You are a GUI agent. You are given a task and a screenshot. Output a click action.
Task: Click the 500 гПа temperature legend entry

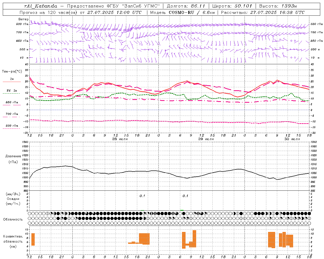(x=12, y=126)
